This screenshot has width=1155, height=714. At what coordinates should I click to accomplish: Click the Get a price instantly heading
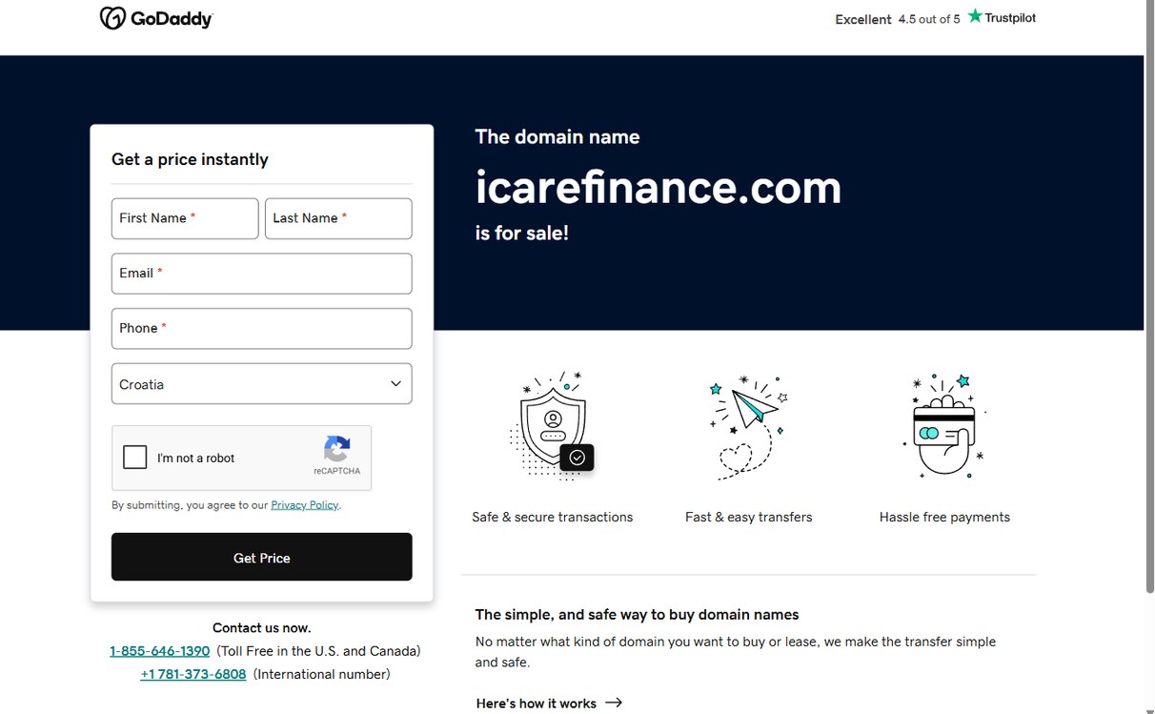[190, 159]
